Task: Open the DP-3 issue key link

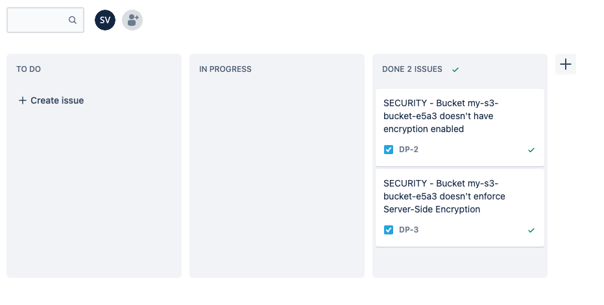Action: 409,230
